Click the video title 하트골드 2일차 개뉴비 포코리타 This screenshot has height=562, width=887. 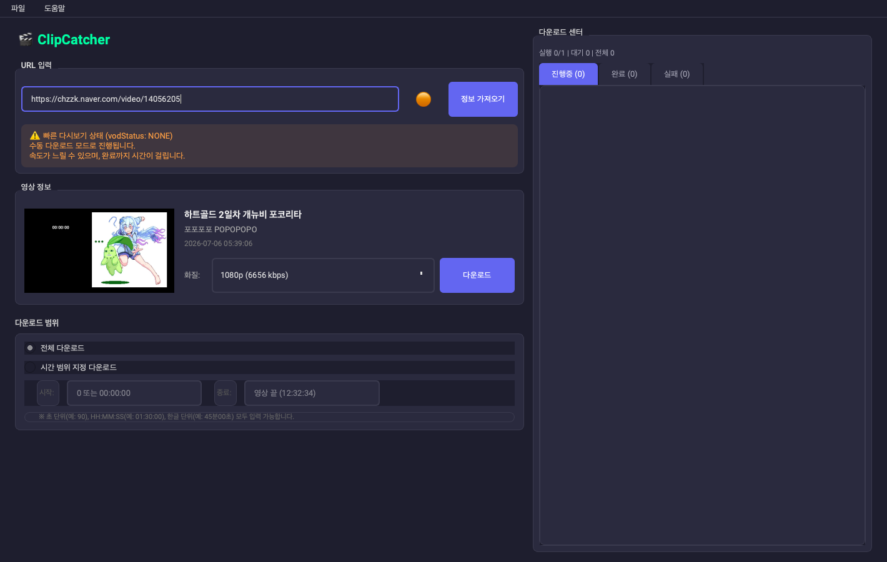(243, 214)
